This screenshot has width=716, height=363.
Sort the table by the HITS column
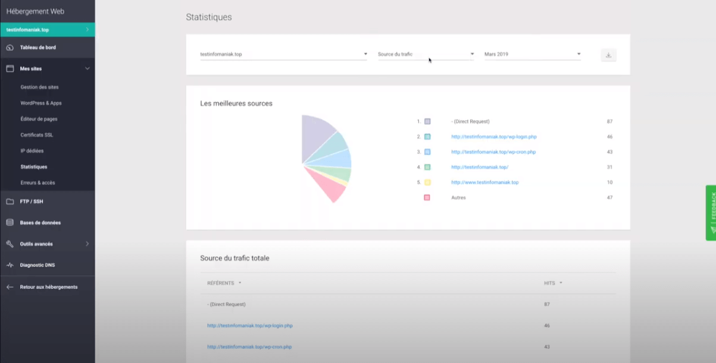point(552,283)
